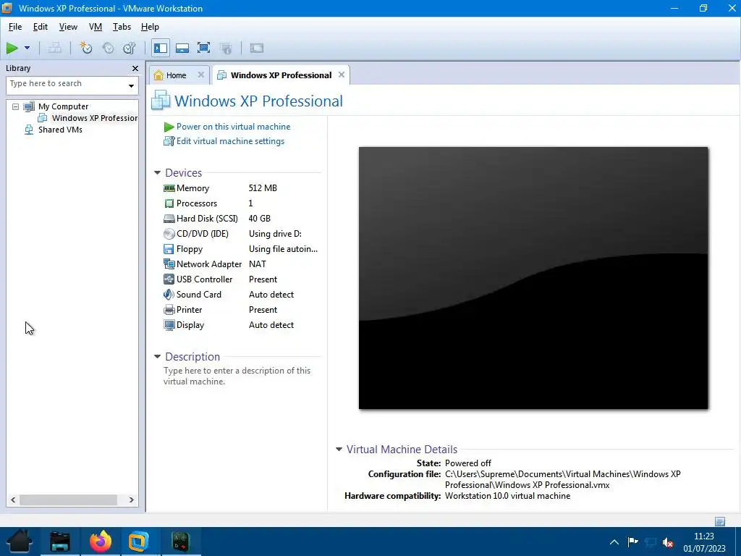Select Windows XP Professional in library tree
Image resolution: width=741 pixels, height=556 pixels.
(x=95, y=118)
